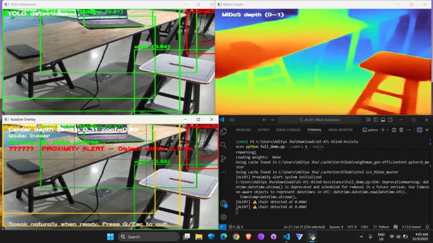Open Windows Security shield from the taskbar
This screenshot has width=433, height=243.
[x=211, y=237]
